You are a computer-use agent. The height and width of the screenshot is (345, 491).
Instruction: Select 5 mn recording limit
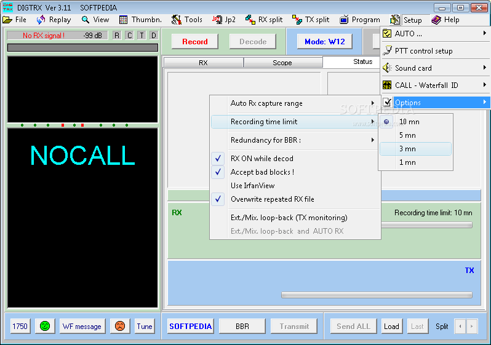[415, 135]
